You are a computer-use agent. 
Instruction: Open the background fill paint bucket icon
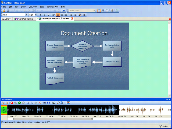pyautogui.click(x=84, y=15)
